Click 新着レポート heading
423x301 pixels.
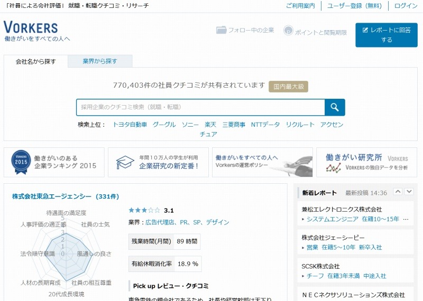click(x=319, y=193)
